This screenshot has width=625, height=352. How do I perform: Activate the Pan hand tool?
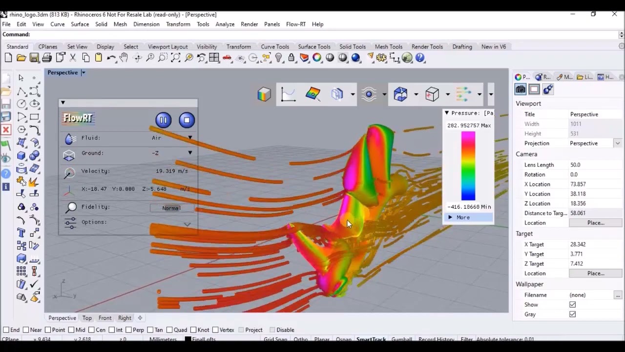coord(124,58)
